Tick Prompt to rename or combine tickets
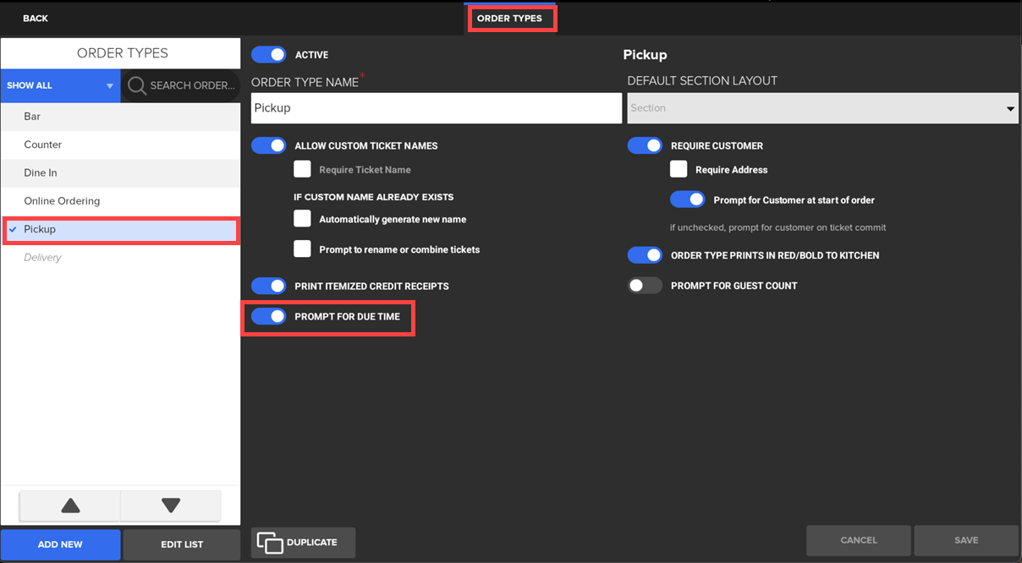 302,249
